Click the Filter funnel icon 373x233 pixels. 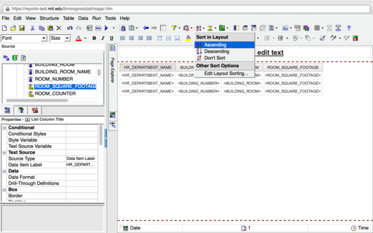point(174,28)
